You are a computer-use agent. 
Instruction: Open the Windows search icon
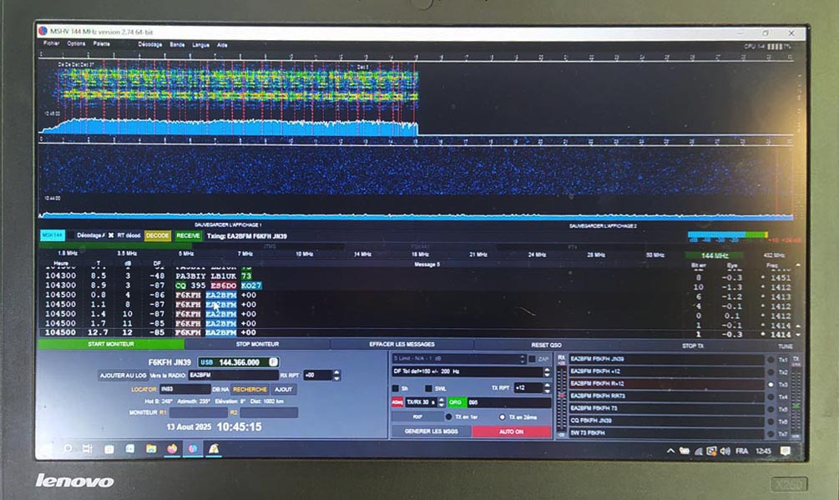68,448
